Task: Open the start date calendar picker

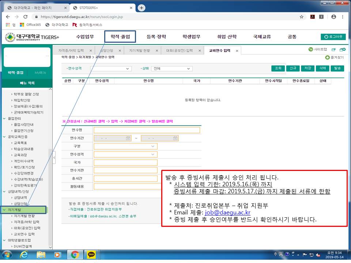Action: (128, 138)
